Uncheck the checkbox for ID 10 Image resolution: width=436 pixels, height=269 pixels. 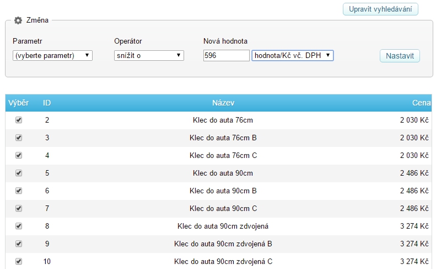(19, 261)
